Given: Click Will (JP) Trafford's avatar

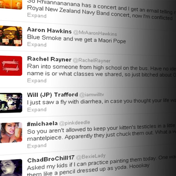Looking at the screenshot, I should pos(11,103).
